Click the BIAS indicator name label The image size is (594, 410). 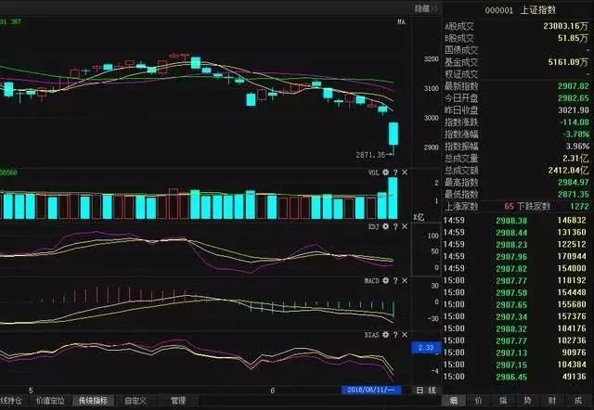(371, 335)
